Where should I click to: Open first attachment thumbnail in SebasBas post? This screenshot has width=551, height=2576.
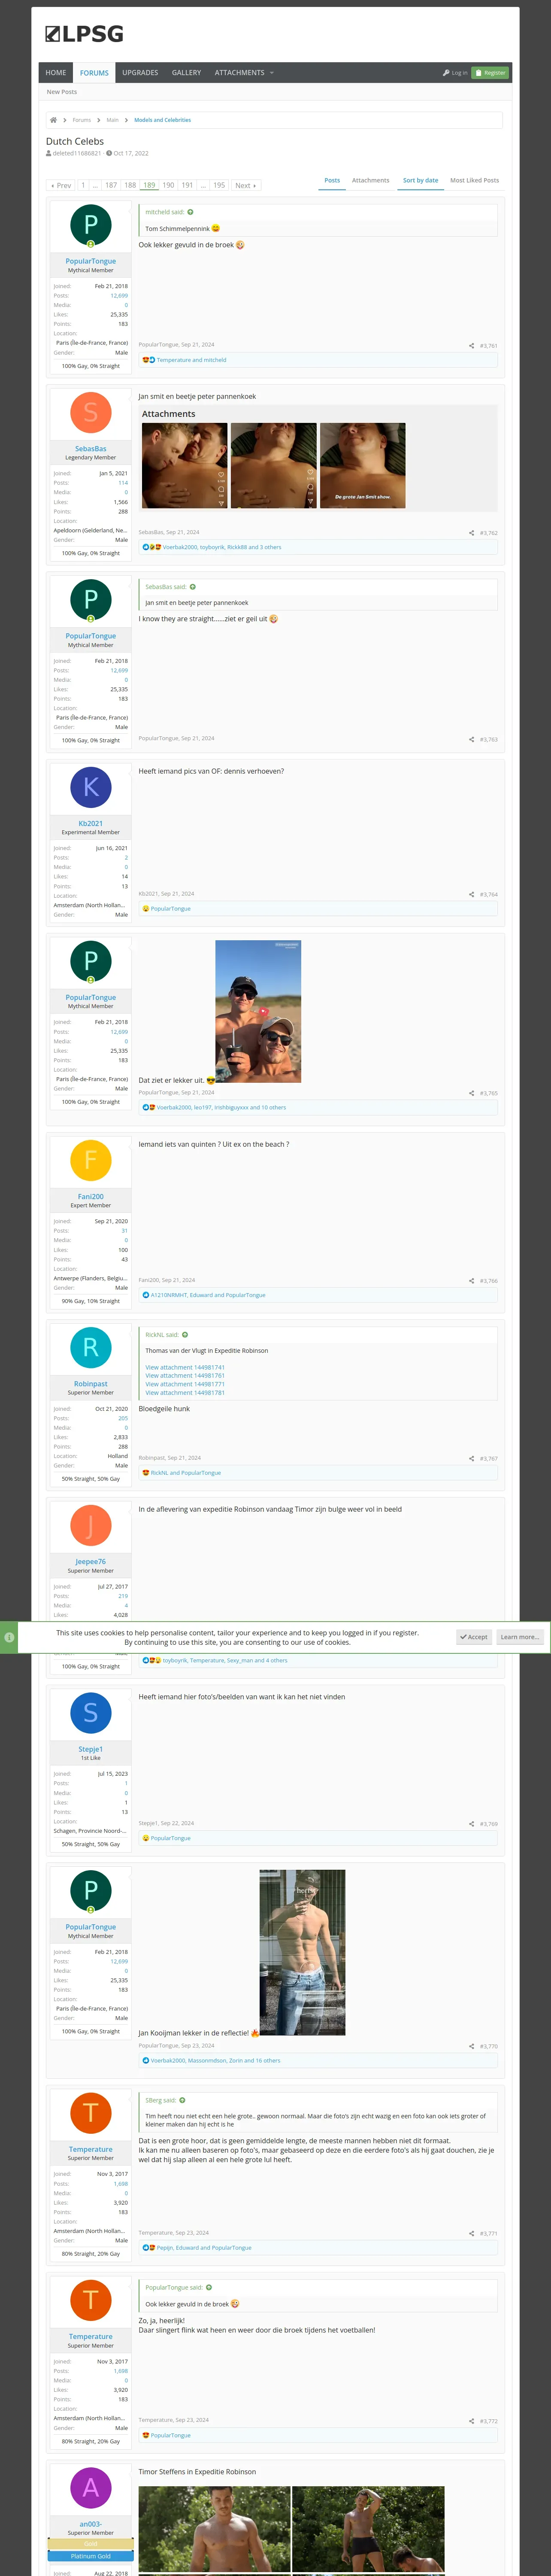tap(184, 466)
